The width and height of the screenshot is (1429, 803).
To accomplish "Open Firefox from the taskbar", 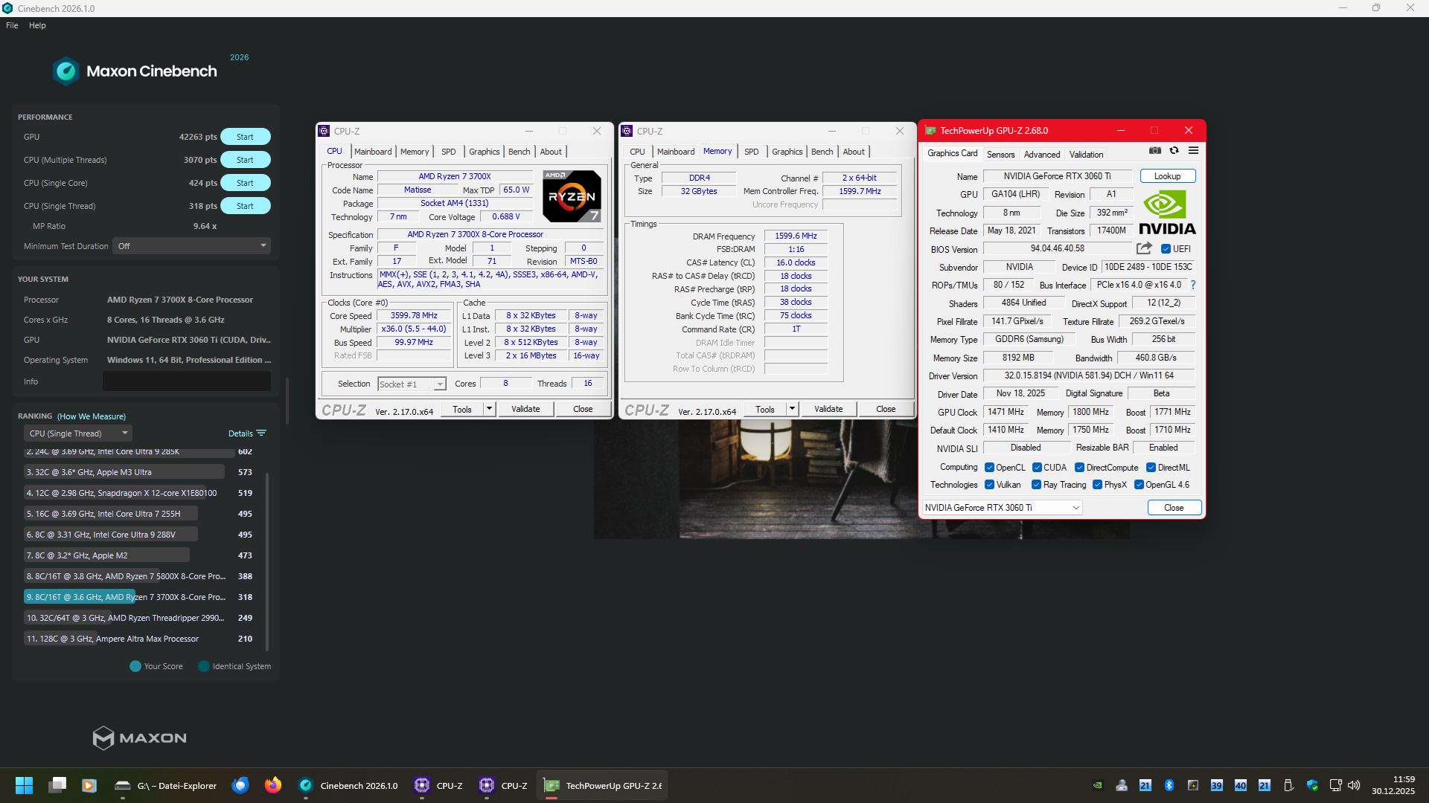I will click(x=272, y=785).
